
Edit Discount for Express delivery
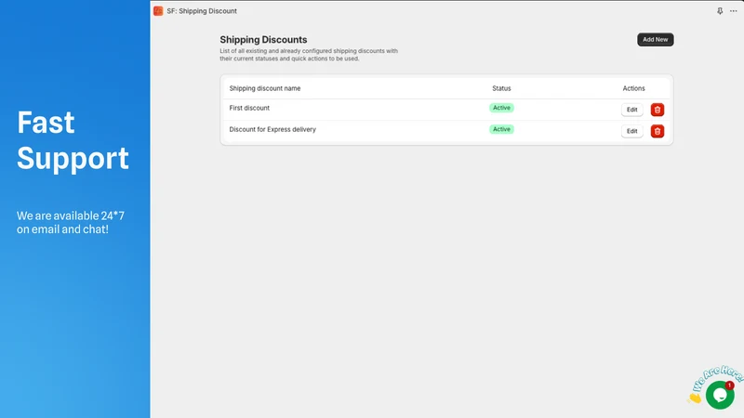click(x=632, y=131)
